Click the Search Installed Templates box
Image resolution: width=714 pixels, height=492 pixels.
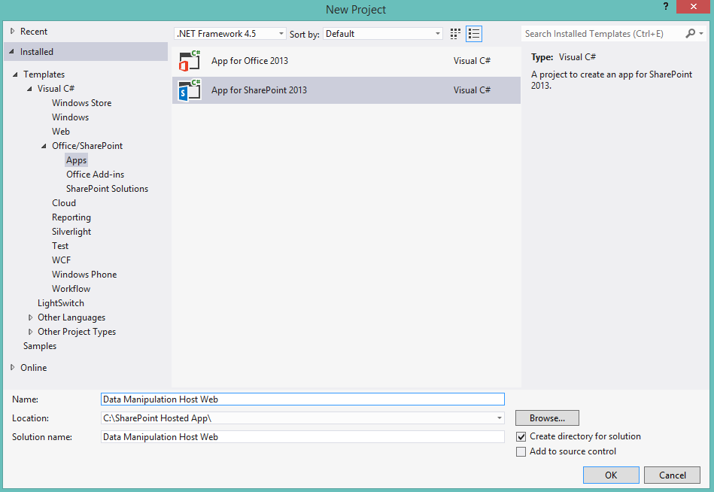pyautogui.click(x=603, y=34)
